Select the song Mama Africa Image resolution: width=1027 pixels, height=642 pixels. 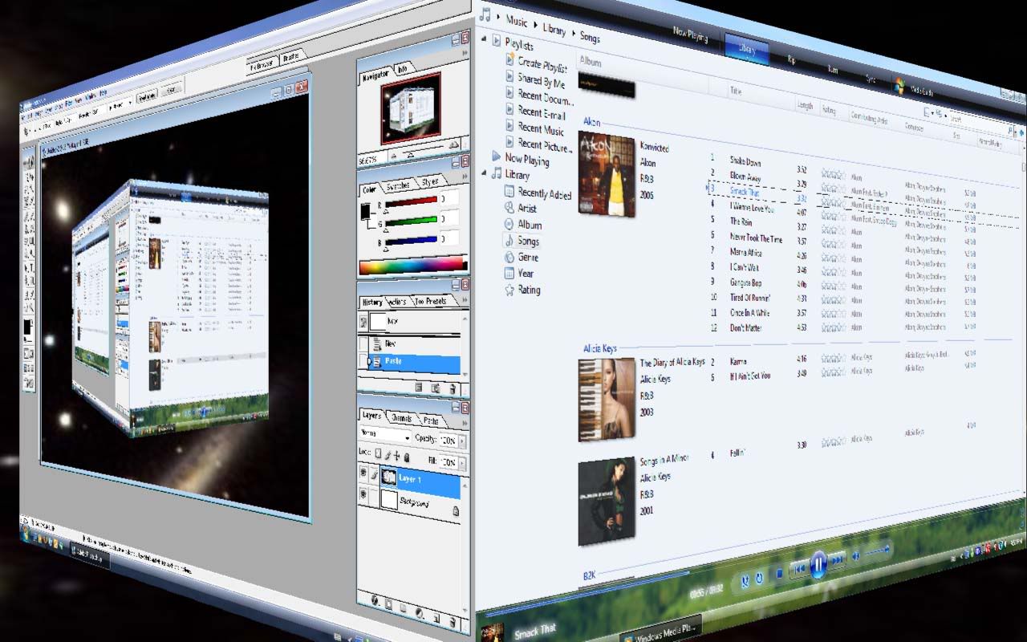pyautogui.click(x=745, y=252)
